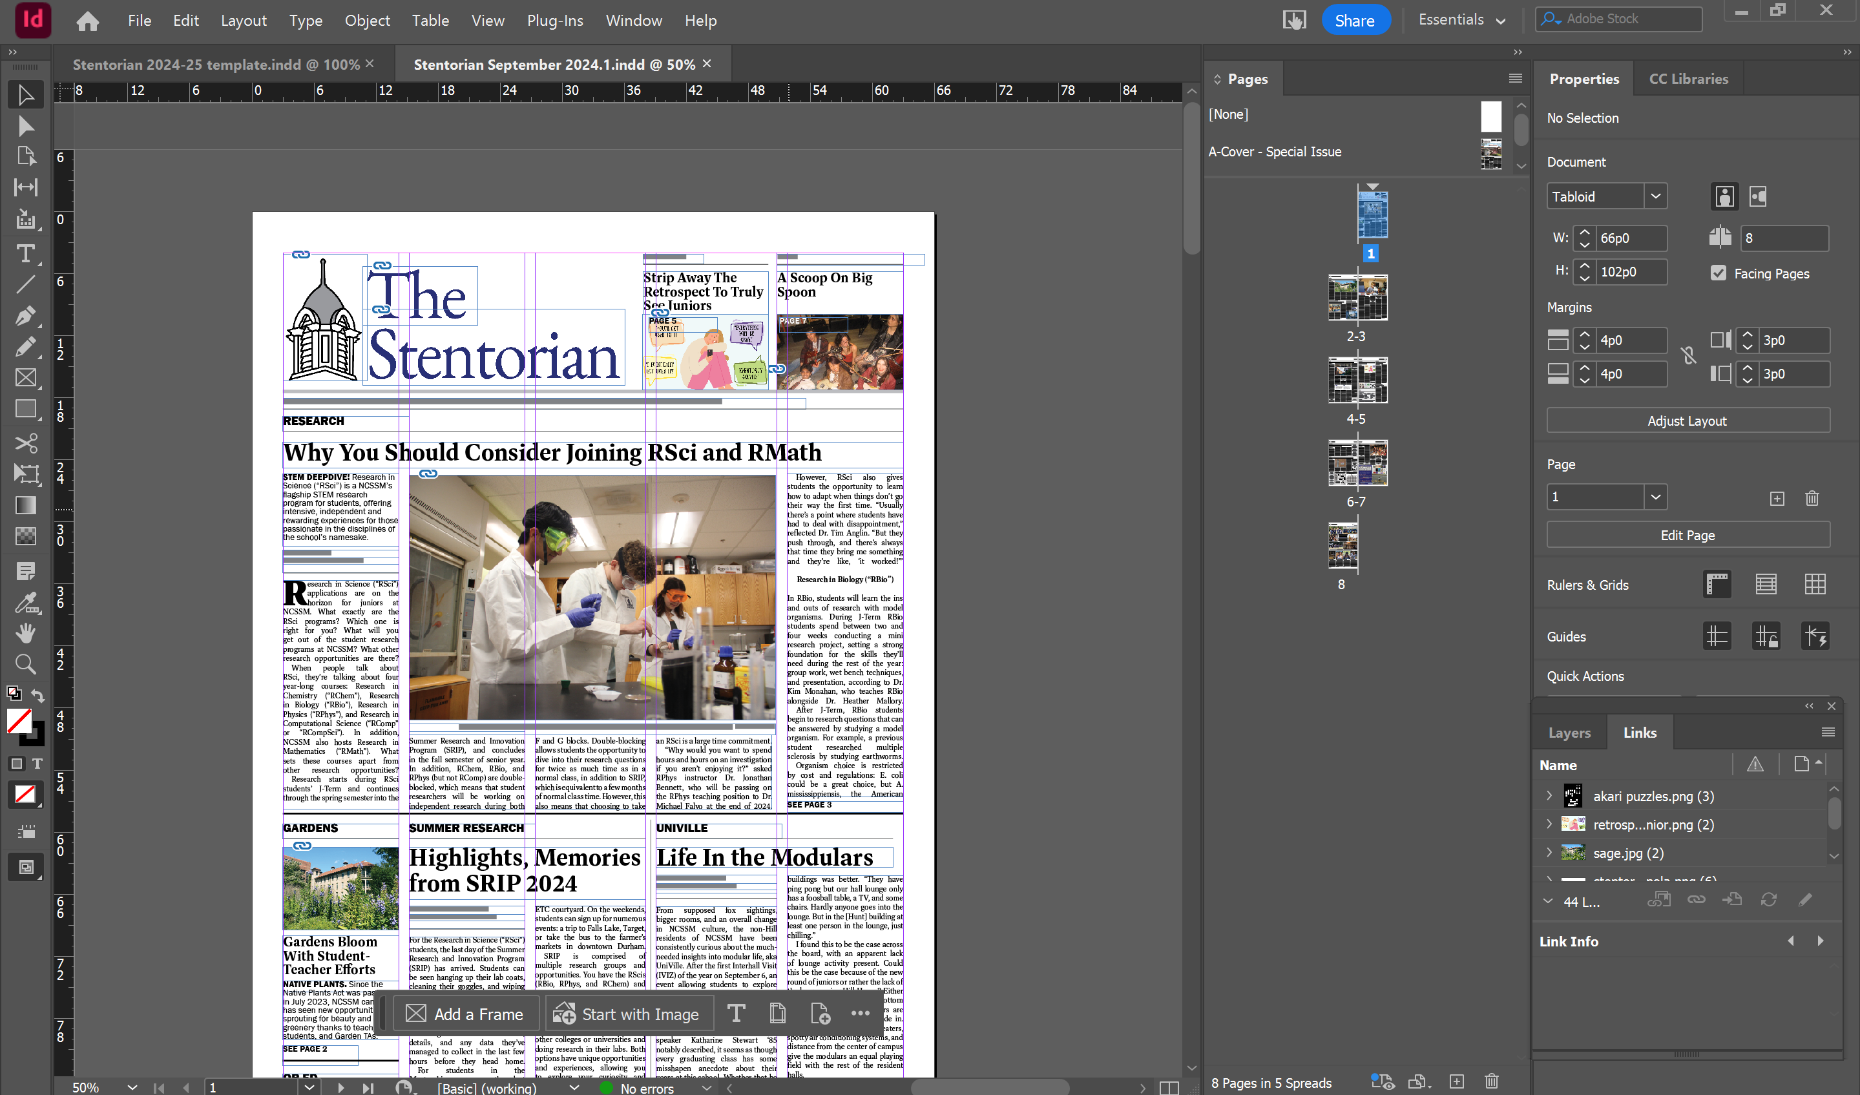Screen dimensions: 1860x1095
Task: Click the Share button
Action: tap(1354, 20)
